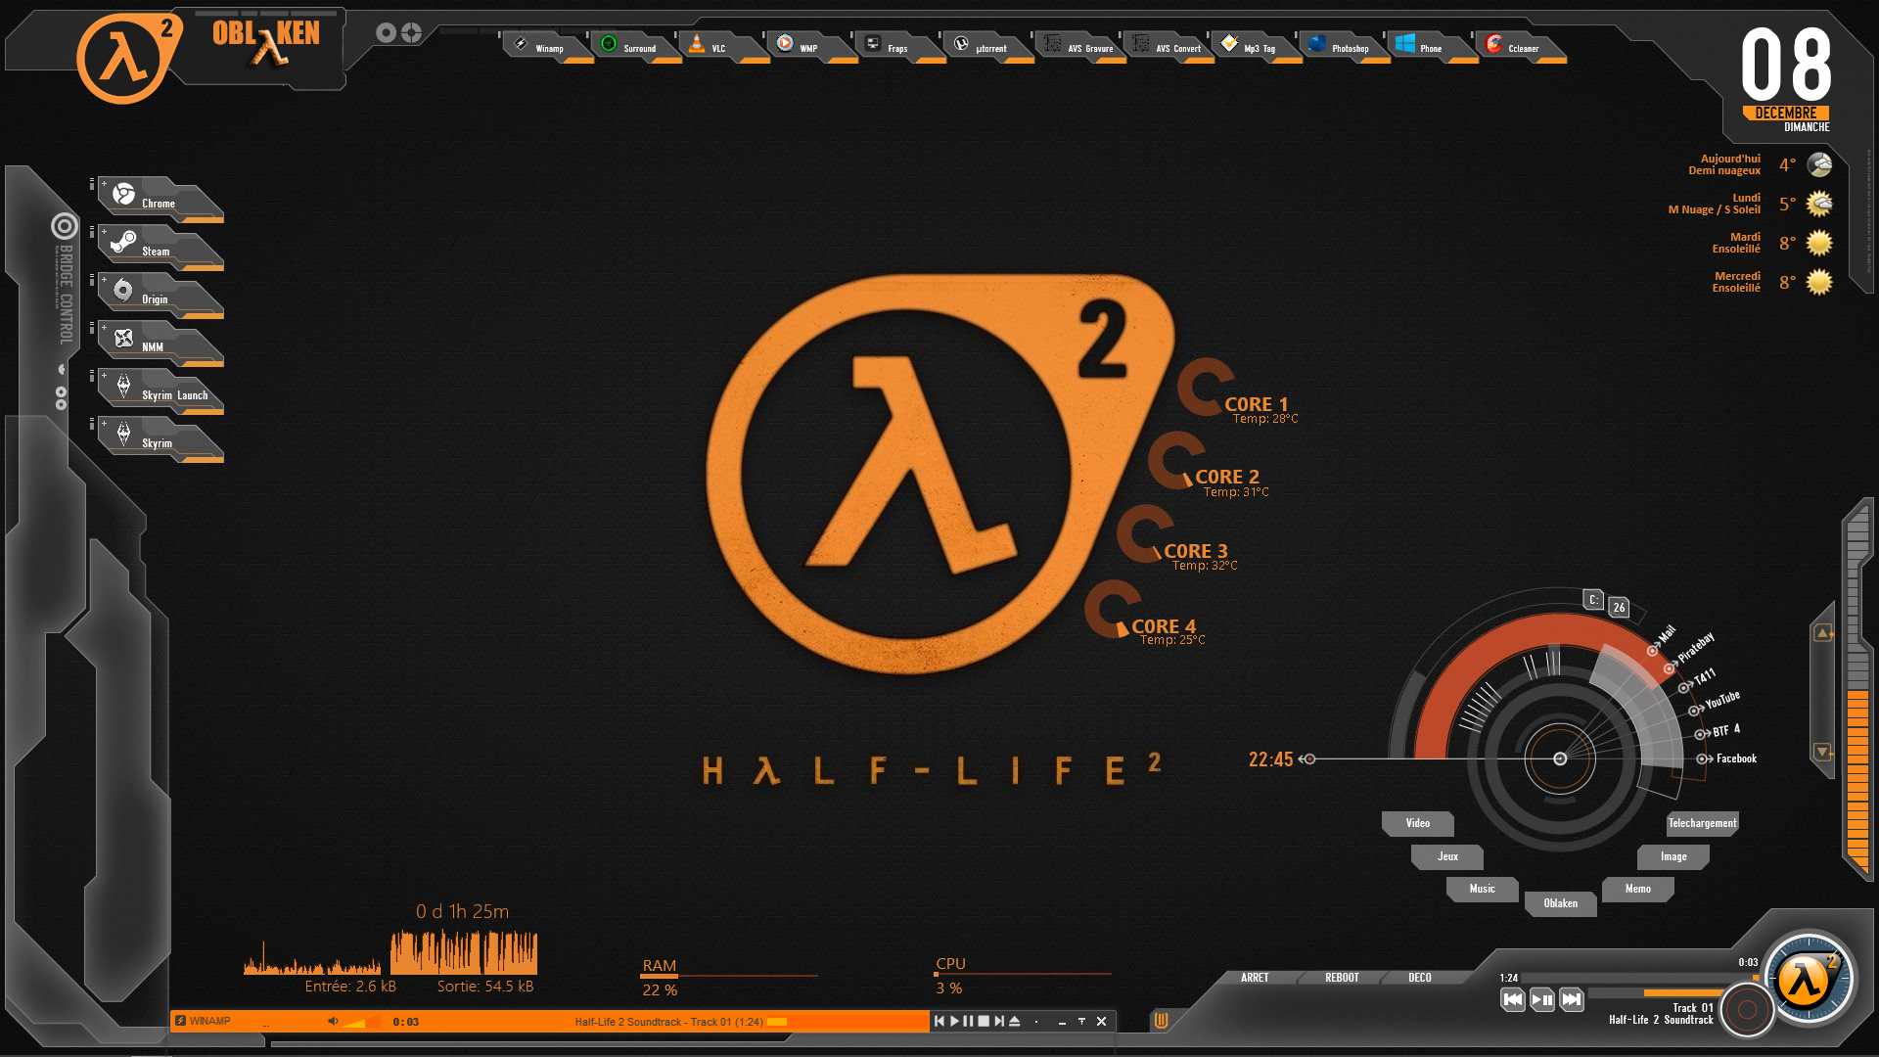Open µtorrent in the top launcher
The height and width of the screenshot is (1057, 1879).
click(988, 46)
